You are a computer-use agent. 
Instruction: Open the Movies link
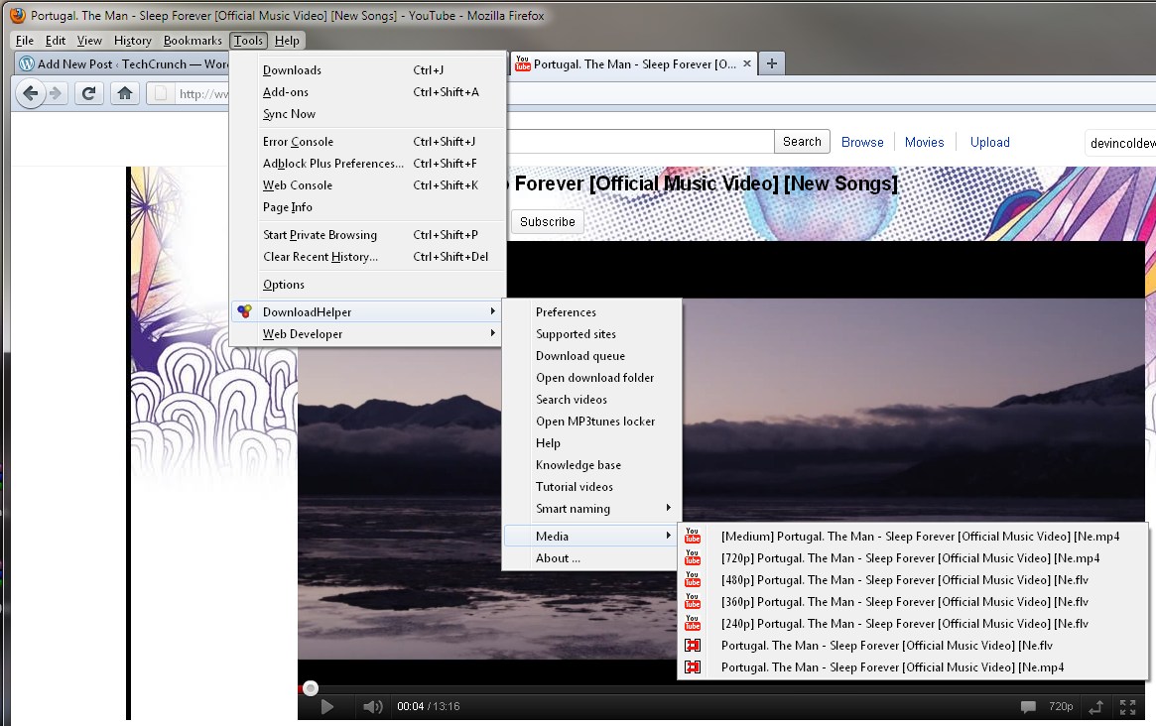(x=924, y=142)
